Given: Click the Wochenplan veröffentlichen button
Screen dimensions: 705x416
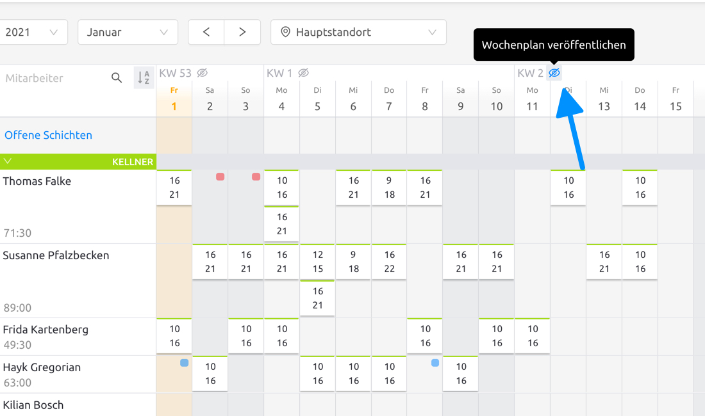Looking at the screenshot, I should pos(554,45).
